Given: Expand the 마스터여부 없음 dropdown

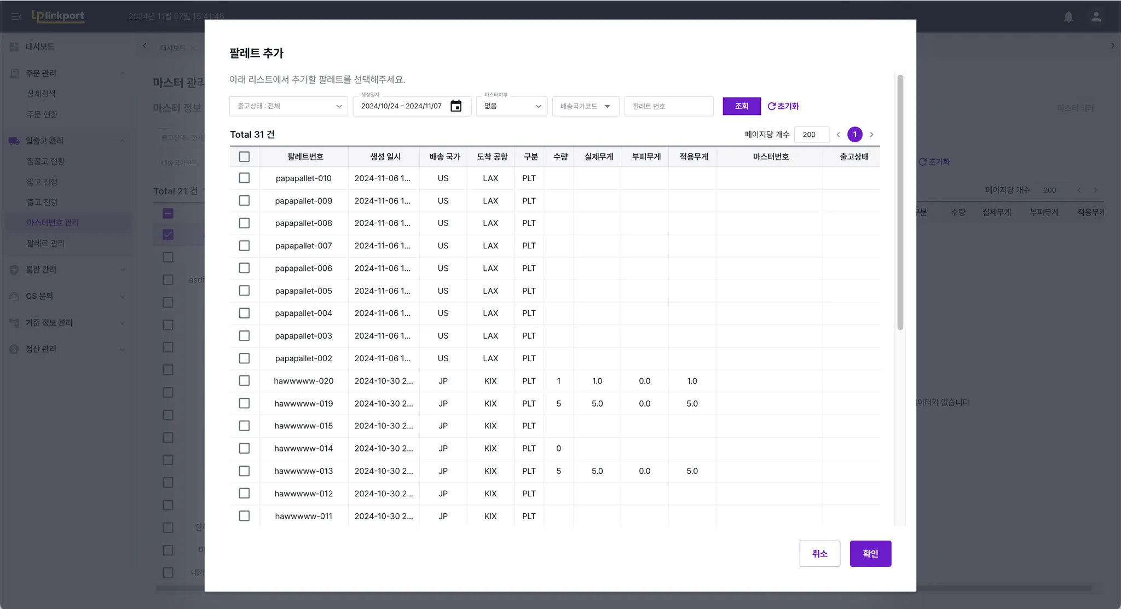Looking at the screenshot, I should click(511, 106).
